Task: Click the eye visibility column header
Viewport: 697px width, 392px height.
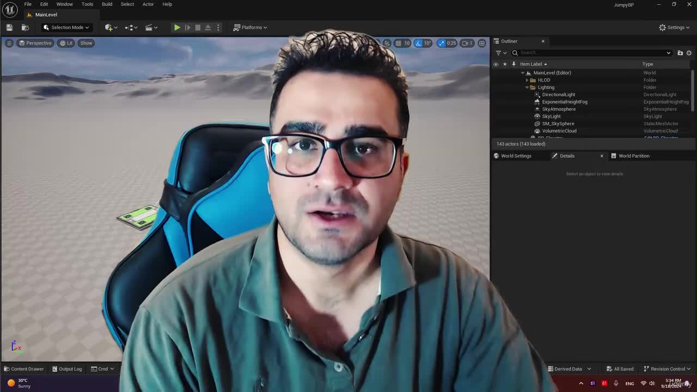Action: point(496,64)
